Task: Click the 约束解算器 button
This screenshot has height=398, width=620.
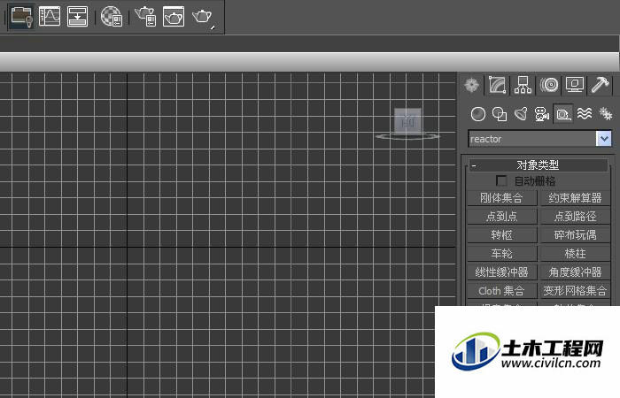Action: (575, 198)
